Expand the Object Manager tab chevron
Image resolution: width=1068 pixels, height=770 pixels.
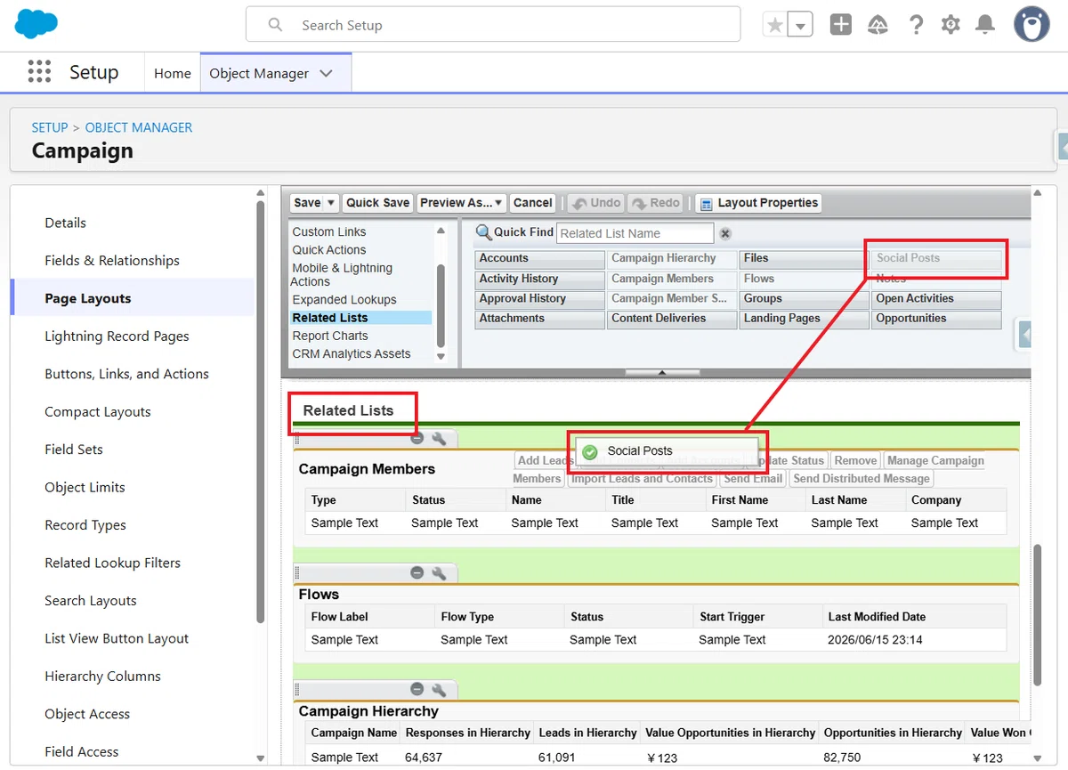click(x=326, y=73)
